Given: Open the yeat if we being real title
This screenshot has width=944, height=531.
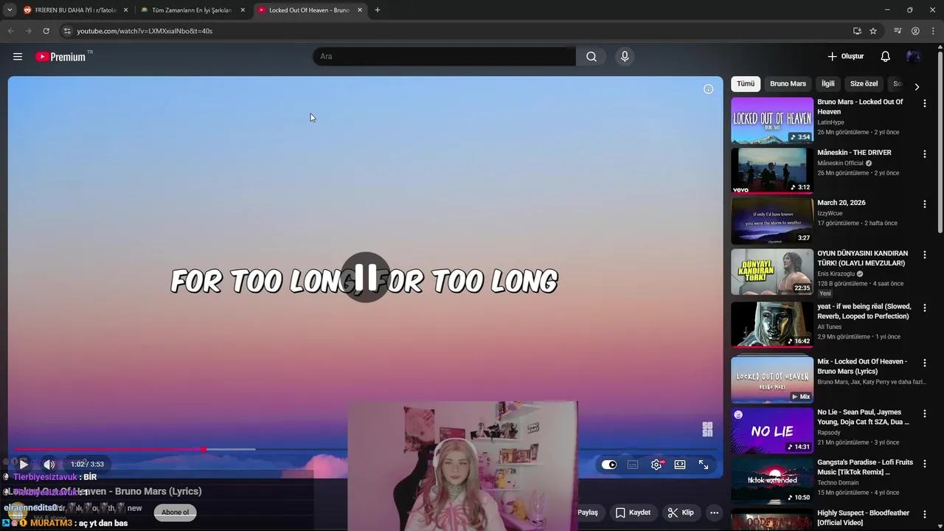Looking at the screenshot, I should [x=864, y=311].
